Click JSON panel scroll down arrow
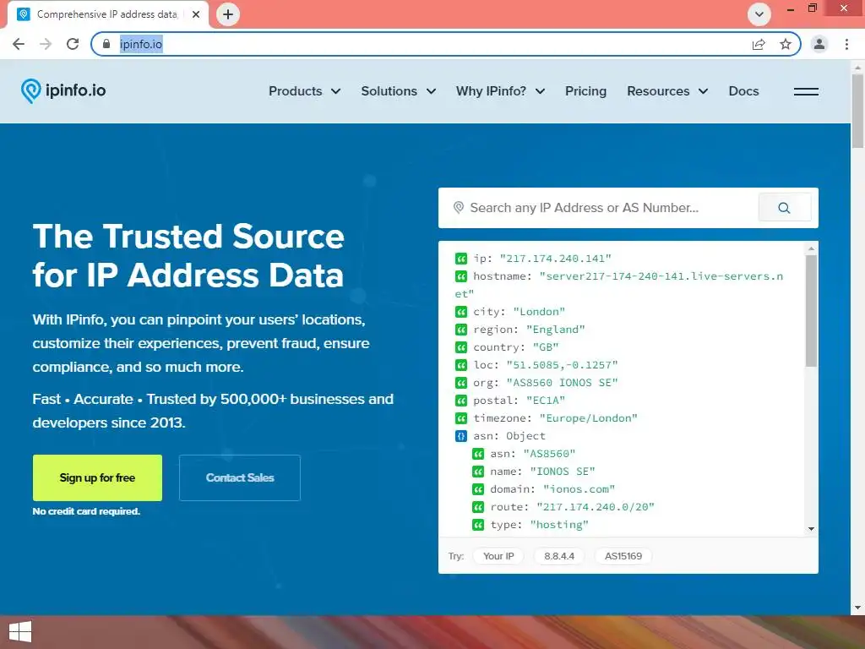 point(811,529)
